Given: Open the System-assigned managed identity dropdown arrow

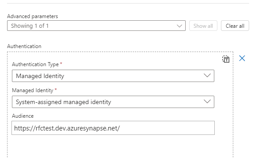Looking at the screenshot, I should [207, 101].
